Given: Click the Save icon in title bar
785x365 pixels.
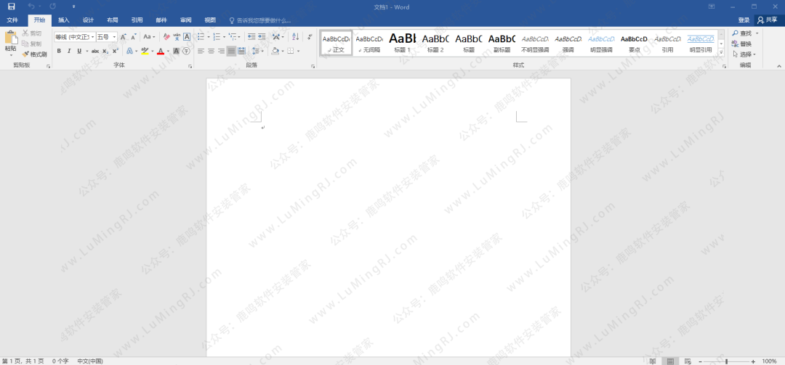Looking at the screenshot, I should point(11,7).
